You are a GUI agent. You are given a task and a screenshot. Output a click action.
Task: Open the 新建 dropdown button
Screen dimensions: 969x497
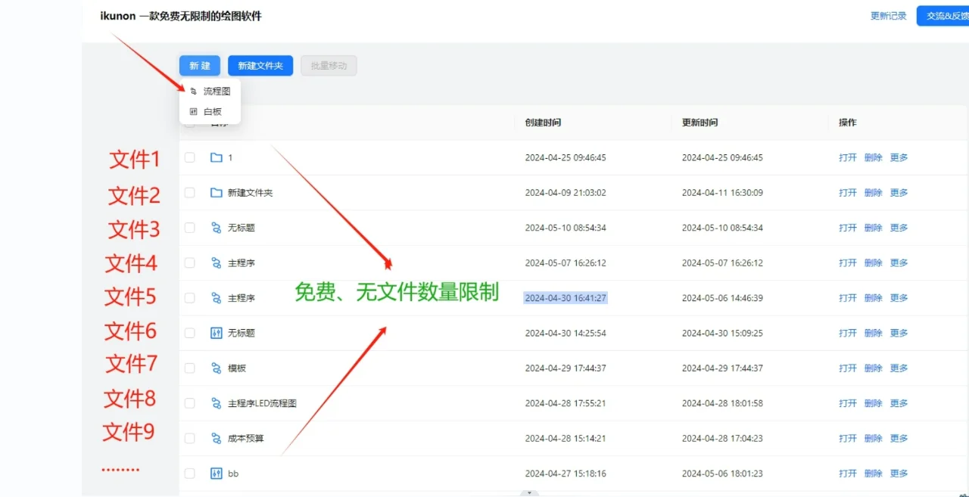click(199, 66)
